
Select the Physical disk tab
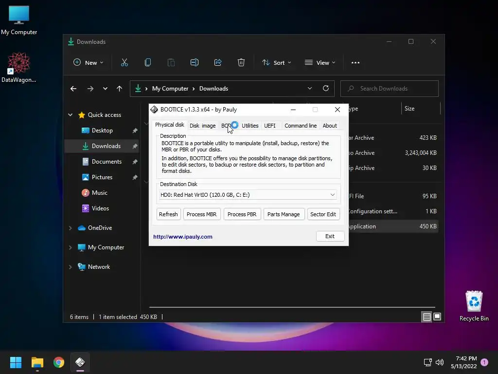(170, 125)
